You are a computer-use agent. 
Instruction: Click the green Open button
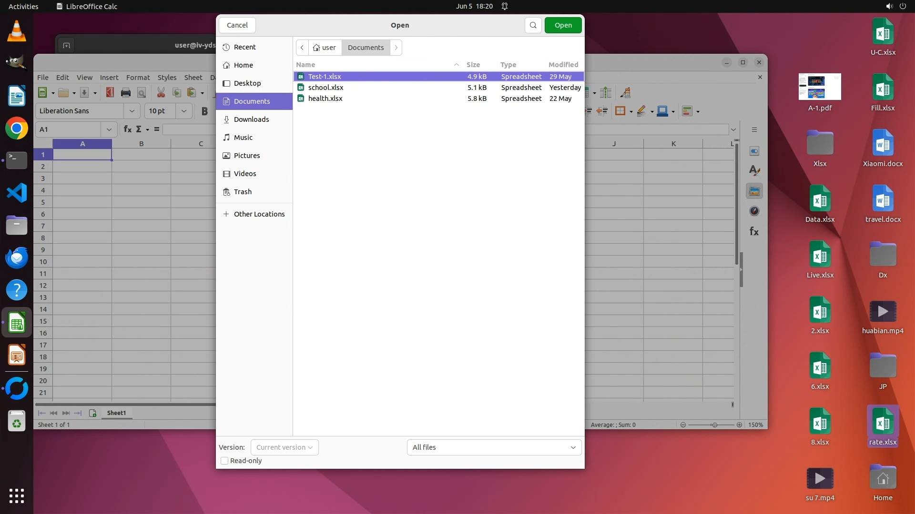click(563, 25)
